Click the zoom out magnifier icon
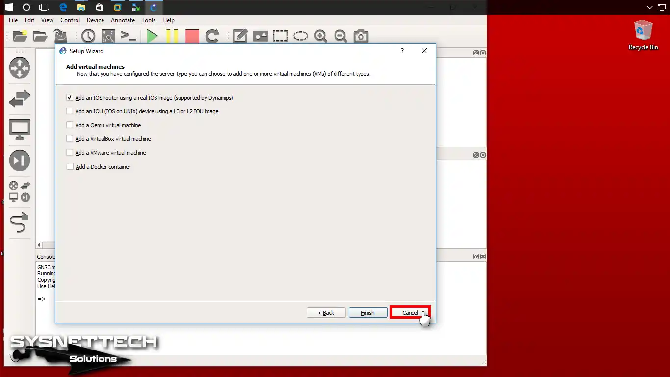The height and width of the screenshot is (377, 670). [x=340, y=36]
